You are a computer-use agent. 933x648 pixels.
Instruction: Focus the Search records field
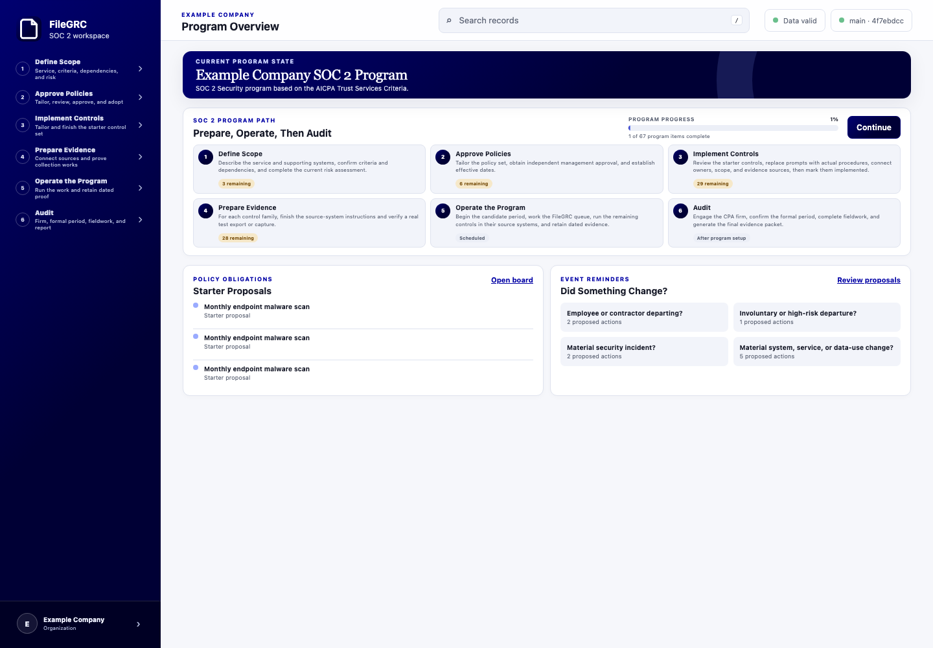[x=594, y=21]
